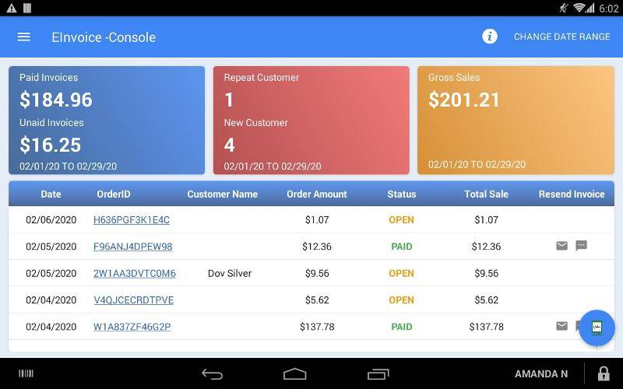
Task: Click CHANGE DATE RANGE button
Action: tap(561, 37)
